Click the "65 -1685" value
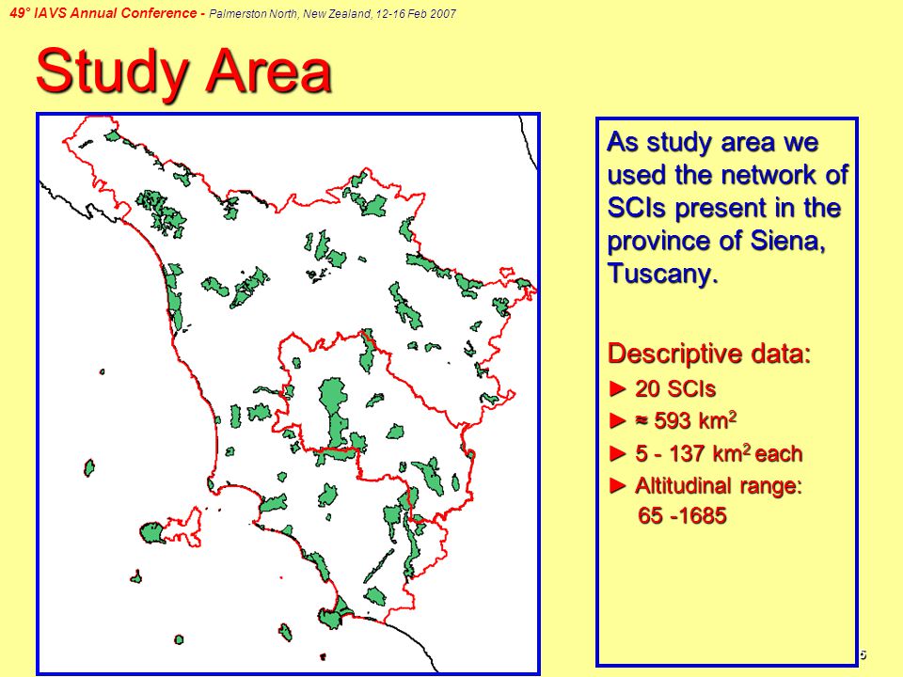903x677 pixels. 682,515
